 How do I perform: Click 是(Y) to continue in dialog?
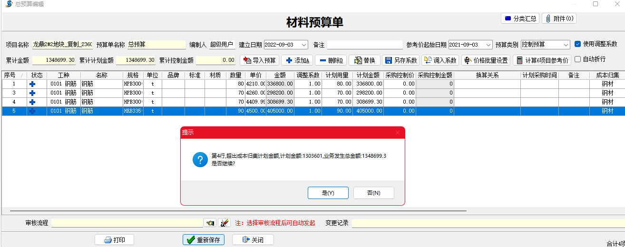[328, 193]
